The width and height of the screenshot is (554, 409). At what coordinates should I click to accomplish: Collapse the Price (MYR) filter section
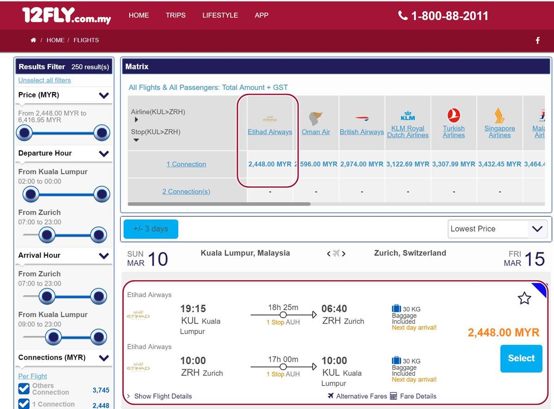[104, 95]
